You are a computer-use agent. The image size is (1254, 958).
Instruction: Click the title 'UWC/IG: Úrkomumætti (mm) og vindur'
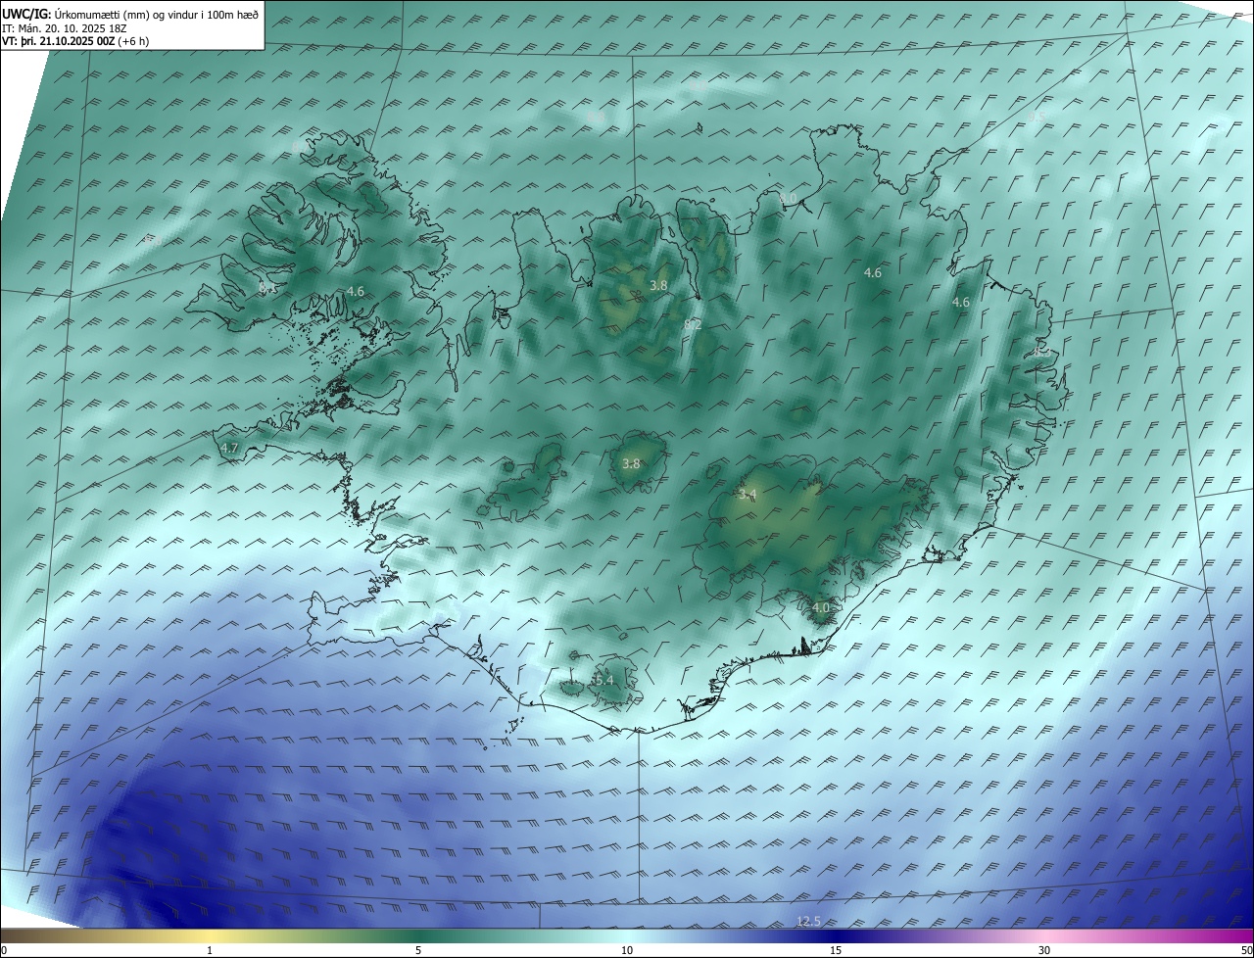[130, 14]
